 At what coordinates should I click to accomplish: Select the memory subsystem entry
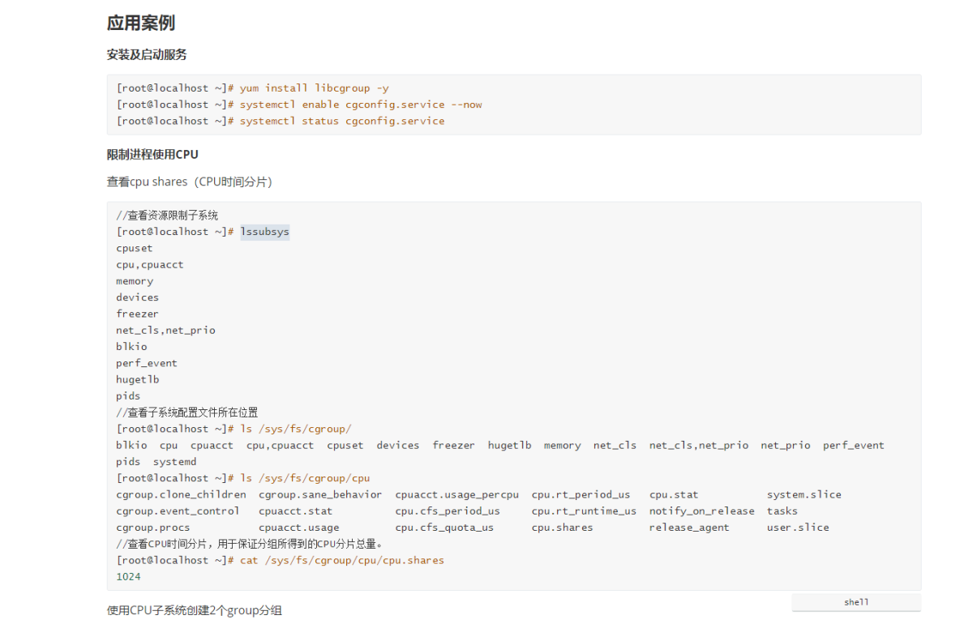[x=134, y=280]
